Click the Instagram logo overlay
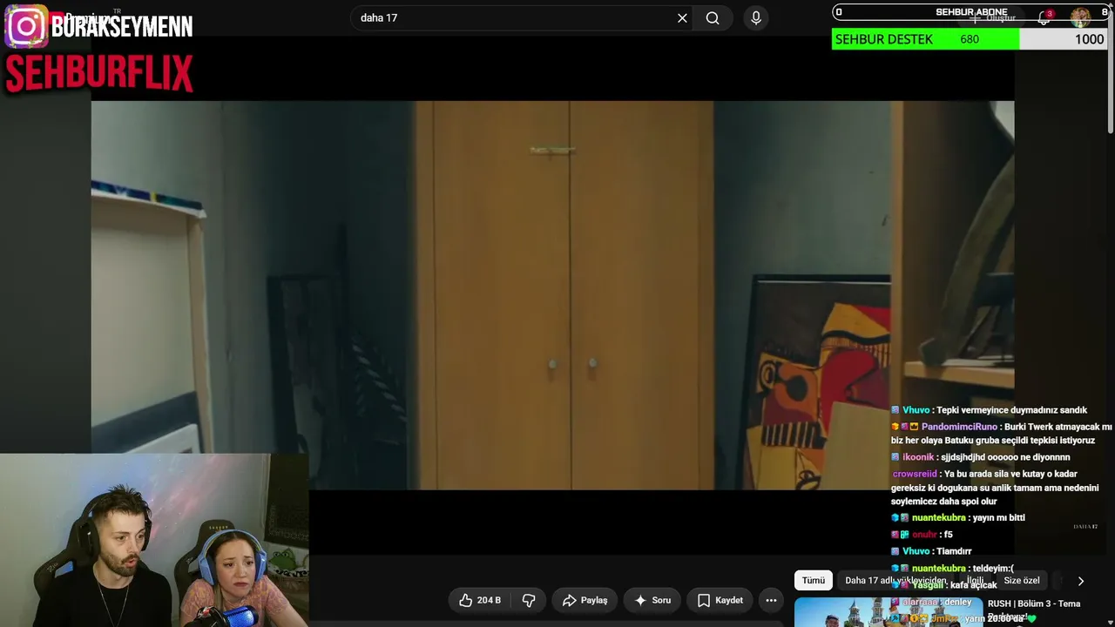The image size is (1115, 627). coord(26,26)
